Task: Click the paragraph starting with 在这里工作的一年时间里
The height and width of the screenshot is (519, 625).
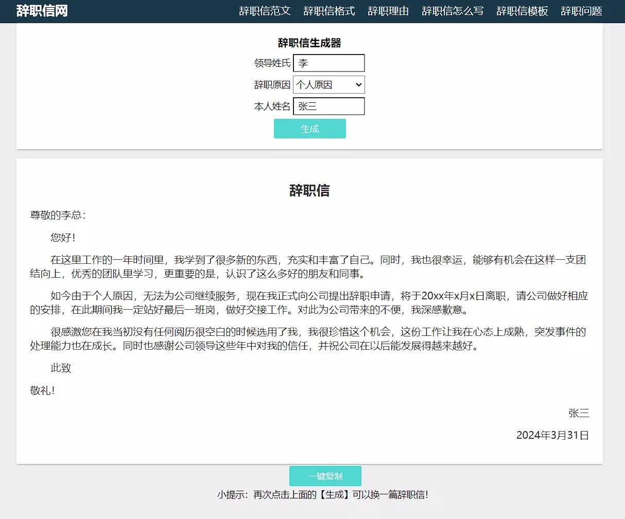Action: click(309, 267)
